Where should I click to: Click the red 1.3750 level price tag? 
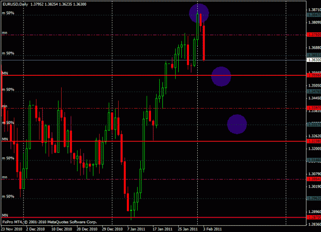(x=314, y=35)
